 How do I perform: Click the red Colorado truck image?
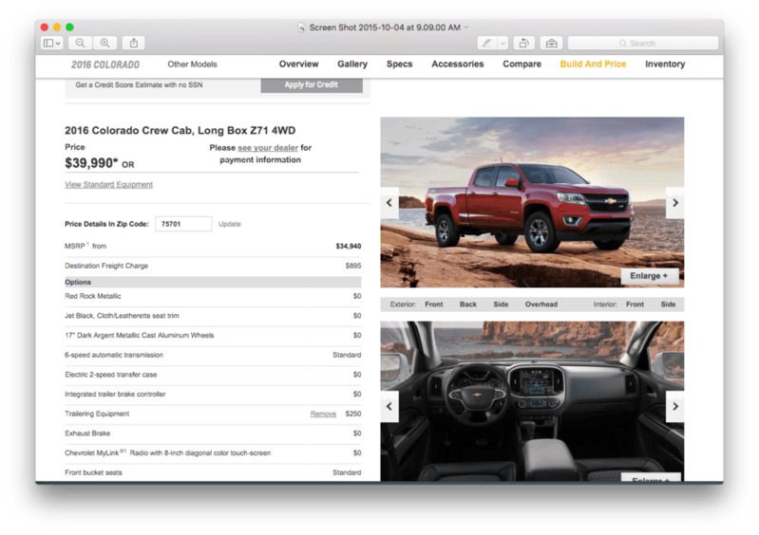tap(532, 202)
